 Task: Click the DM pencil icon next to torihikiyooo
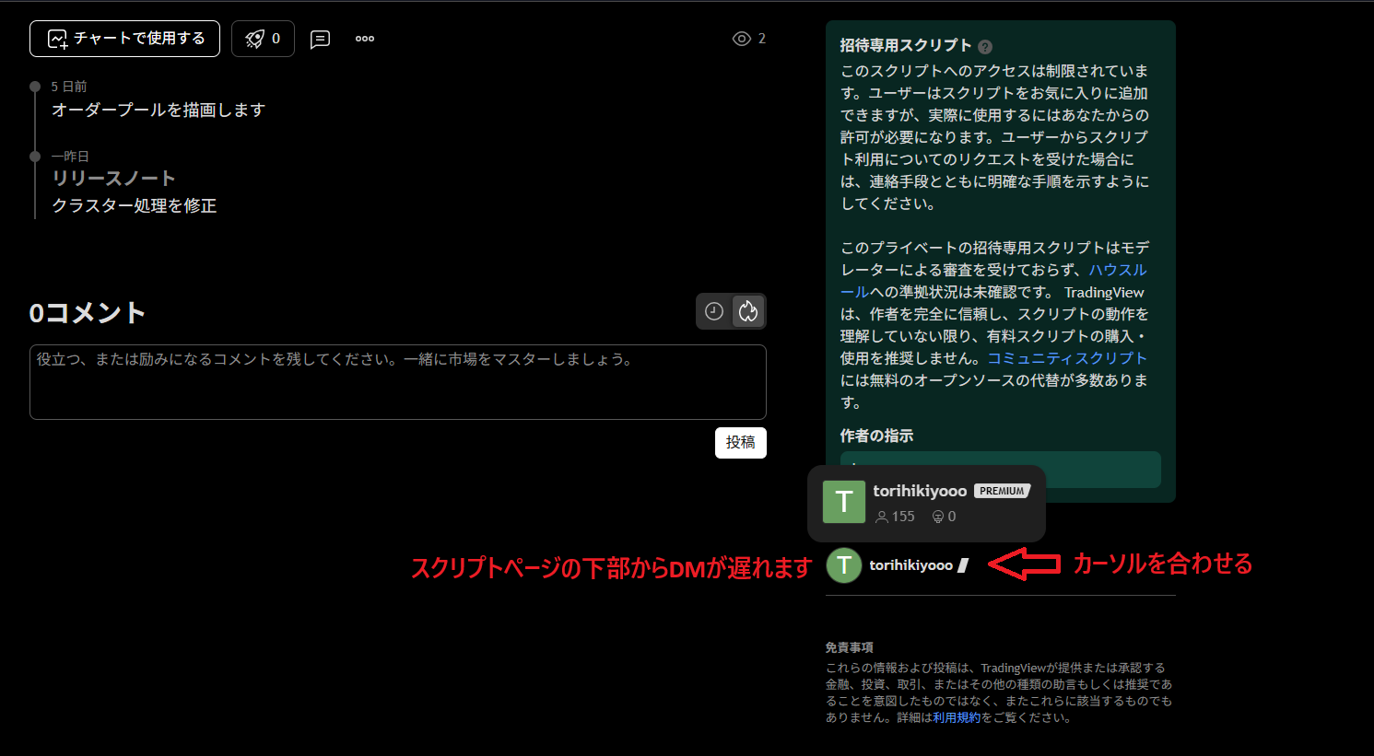click(x=965, y=565)
